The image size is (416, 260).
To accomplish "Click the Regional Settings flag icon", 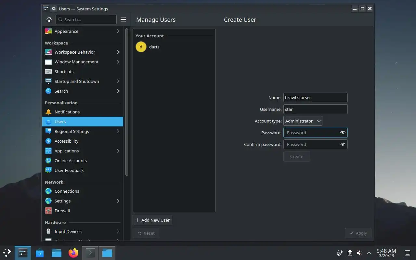I will point(48,131).
